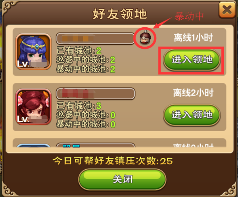Click the green 关闭 button
This screenshot has width=238, height=197.
pyautogui.click(x=122, y=180)
